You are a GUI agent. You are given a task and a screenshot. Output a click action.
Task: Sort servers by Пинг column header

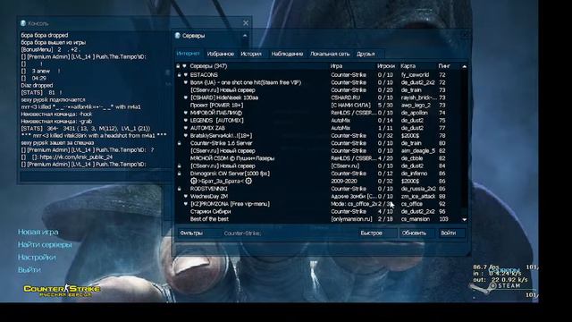click(x=444, y=66)
